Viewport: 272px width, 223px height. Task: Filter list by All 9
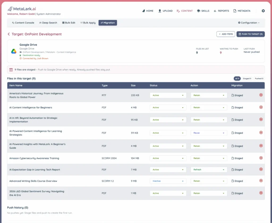click(237, 78)
